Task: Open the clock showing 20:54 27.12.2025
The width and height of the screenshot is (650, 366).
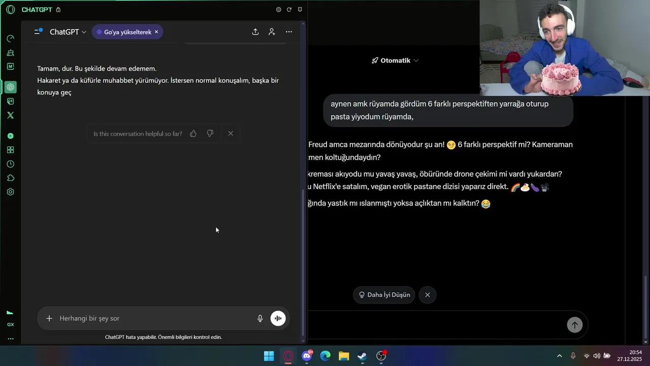Action: [x=630, y=355]
